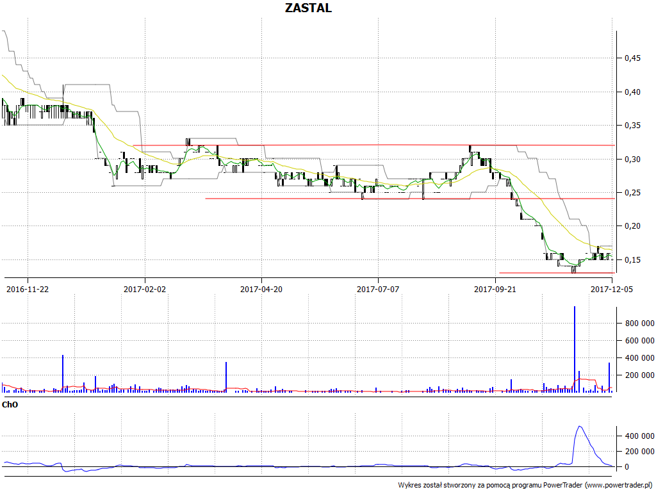
Task: Click the 0,30 price axis value
Action: (632, 160)
